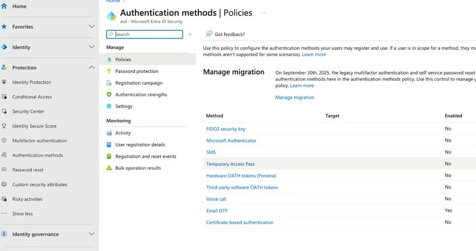The image size is (476, 251).
Task: Click the Settings gear icon
Action: (109, 106)
